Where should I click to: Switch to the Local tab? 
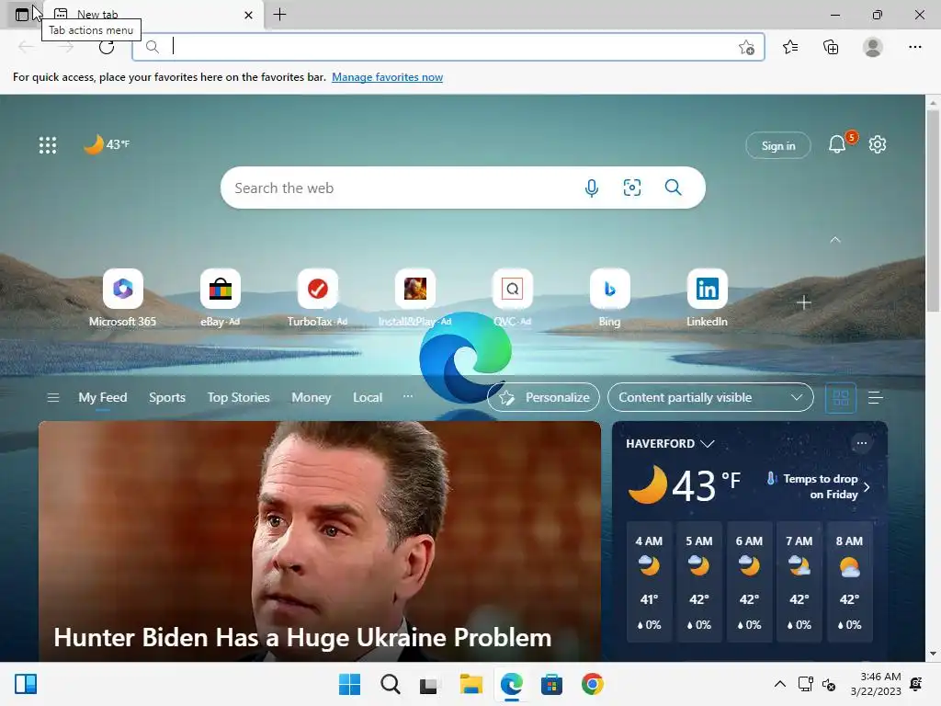click(x=368, y=397)
